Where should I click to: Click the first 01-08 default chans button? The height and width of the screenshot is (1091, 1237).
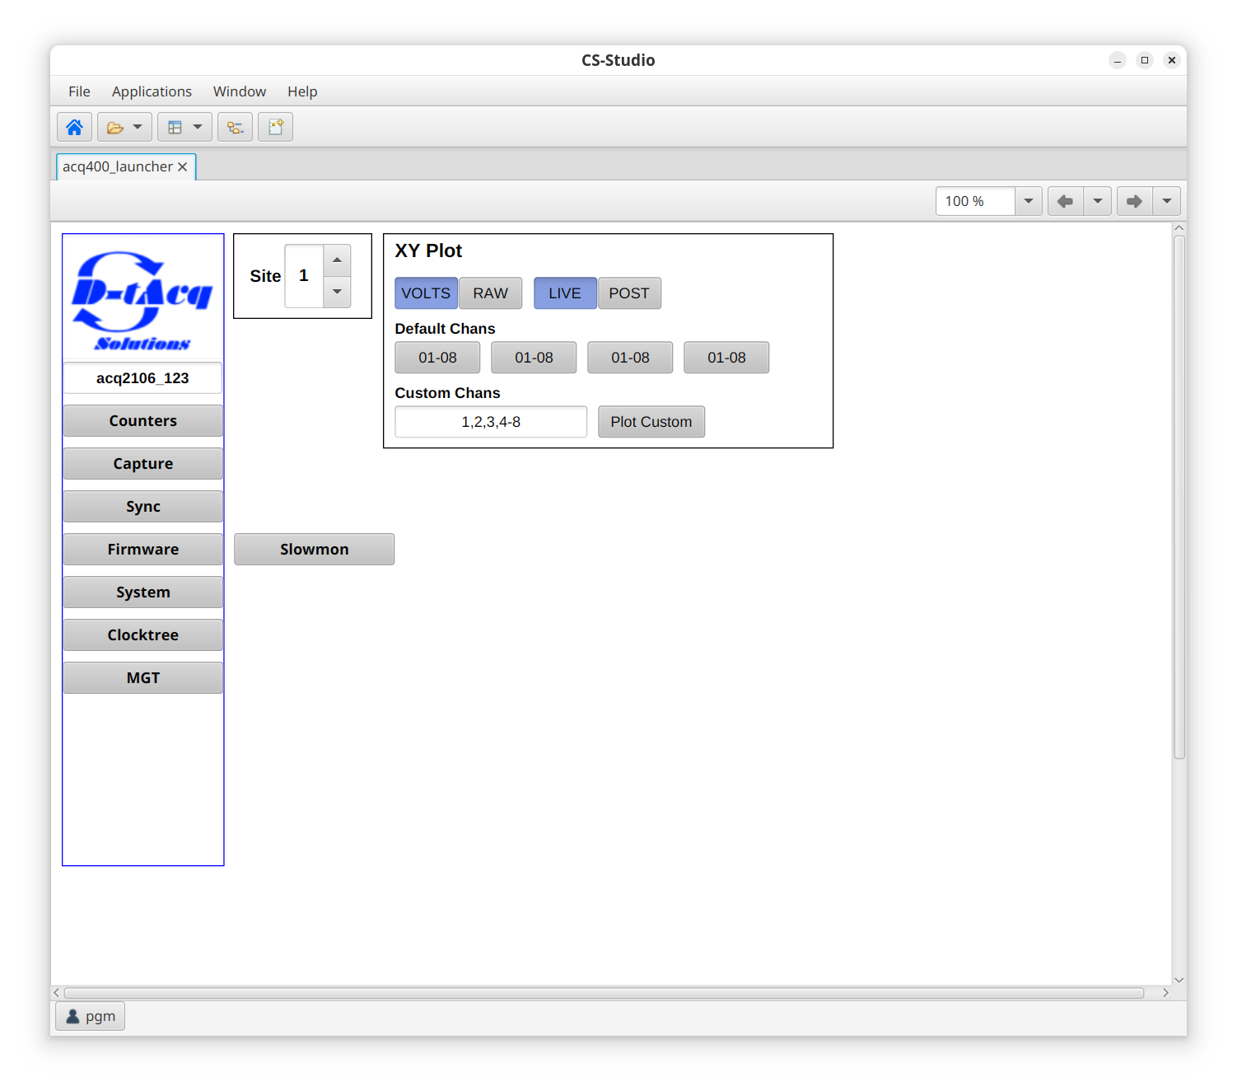(x=437, y=358)
